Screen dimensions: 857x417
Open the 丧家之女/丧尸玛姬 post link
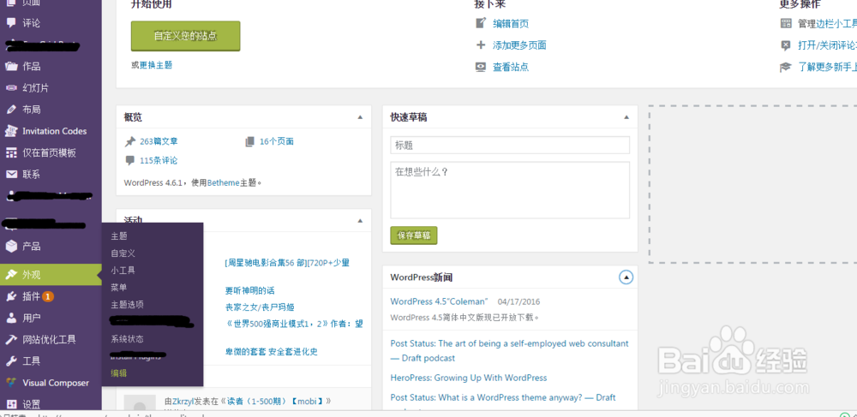pos(261,307)
